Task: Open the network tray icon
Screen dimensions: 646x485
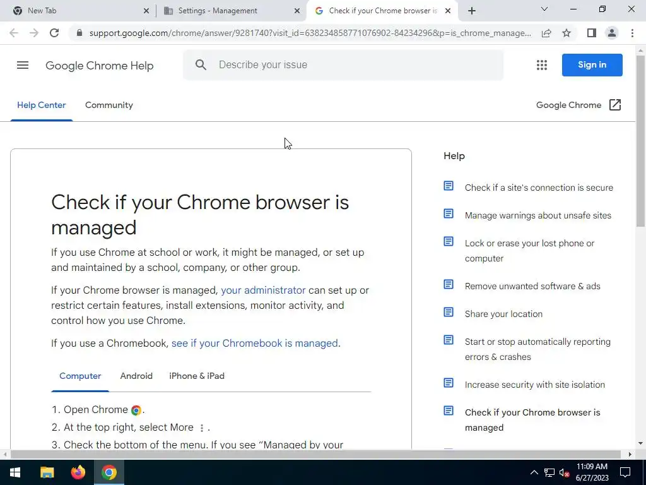Action: coord(549,472)
